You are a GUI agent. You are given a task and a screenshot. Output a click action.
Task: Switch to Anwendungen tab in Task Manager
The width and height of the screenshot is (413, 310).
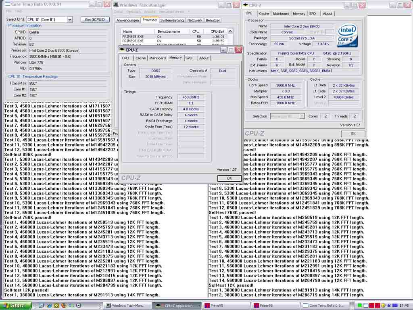127,20
